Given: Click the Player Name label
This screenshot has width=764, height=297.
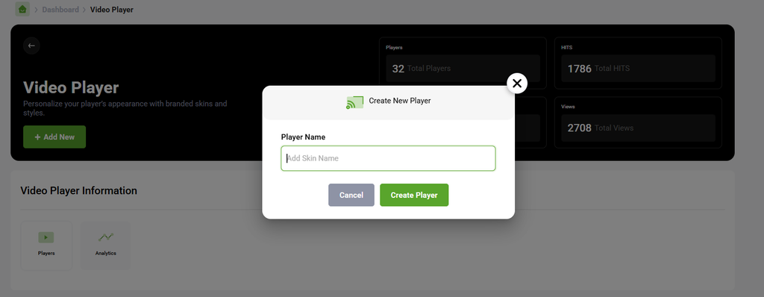Looking at the screenshot, I should coord(303,137).
